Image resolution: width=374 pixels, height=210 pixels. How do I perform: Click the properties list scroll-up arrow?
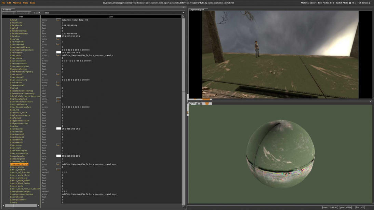(184, 17)
